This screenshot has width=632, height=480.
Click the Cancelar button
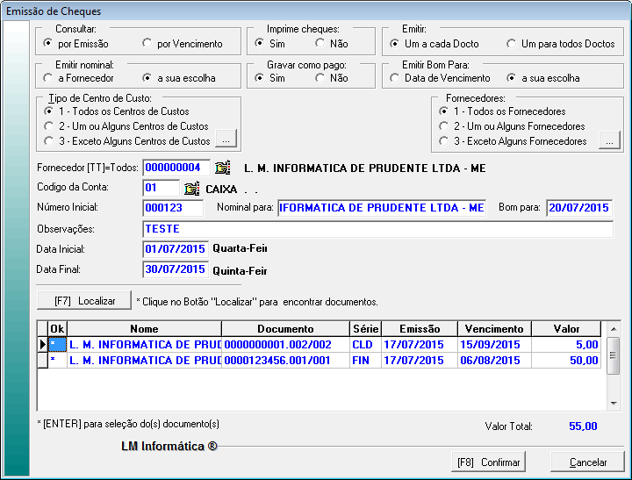click(x=587, y=462)
